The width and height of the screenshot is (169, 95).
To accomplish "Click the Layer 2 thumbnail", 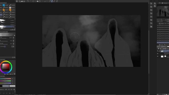I will point(162,51).
